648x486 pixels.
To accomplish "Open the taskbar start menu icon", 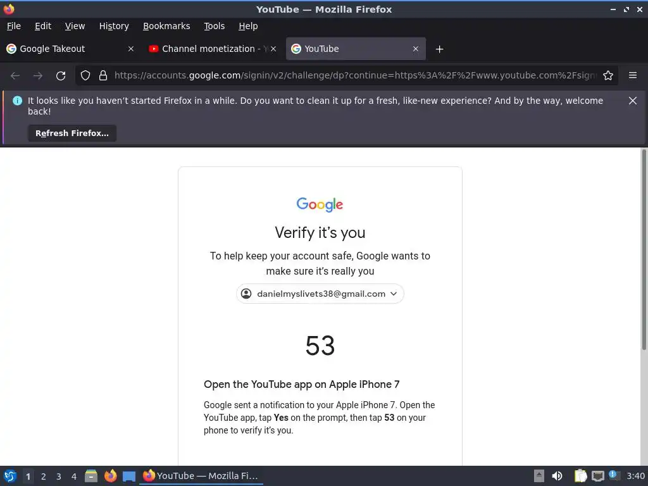I will coord(10,476).
